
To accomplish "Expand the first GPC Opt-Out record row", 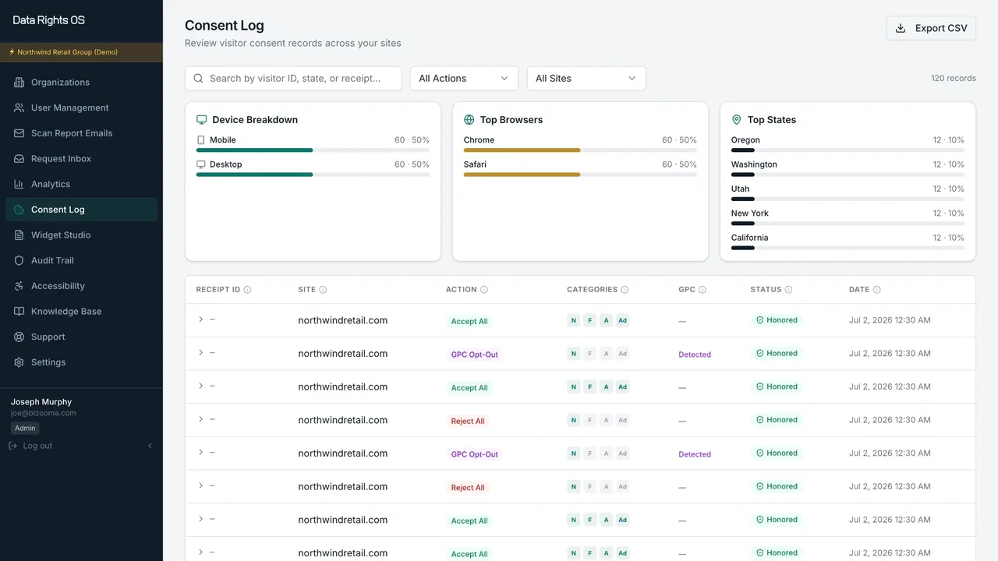I will (x=200, y=353).
